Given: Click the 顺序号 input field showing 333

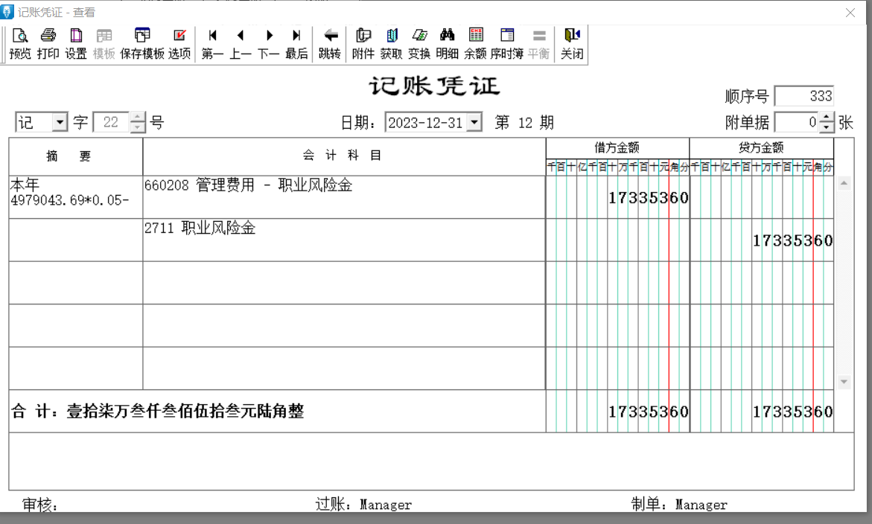Looking at the screenshot, I should (804, 97).
